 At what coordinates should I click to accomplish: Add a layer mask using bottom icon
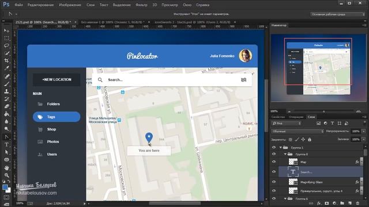(x=327, y=203)
